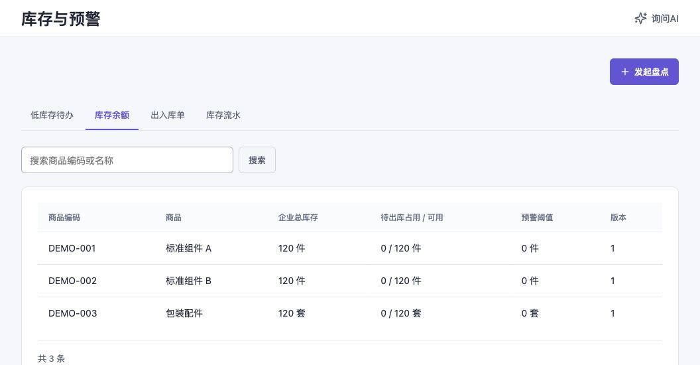The width and height of the screenshot is (700, 365).
Task: Click the 商品 column header
Action: 174,218
